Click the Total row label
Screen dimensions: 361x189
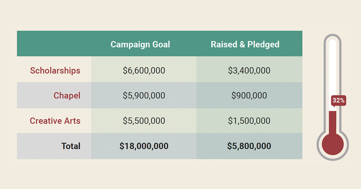pos(71,146)
